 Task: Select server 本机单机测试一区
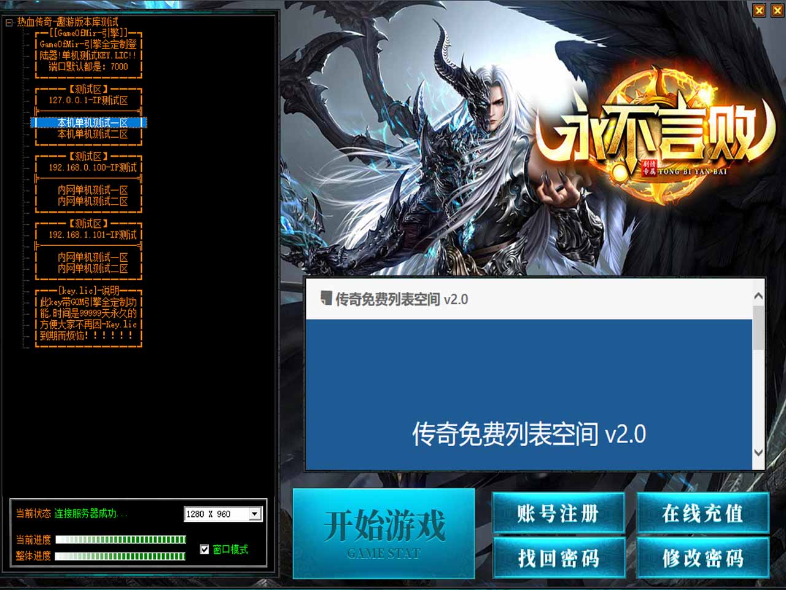(x=92, y=123)
